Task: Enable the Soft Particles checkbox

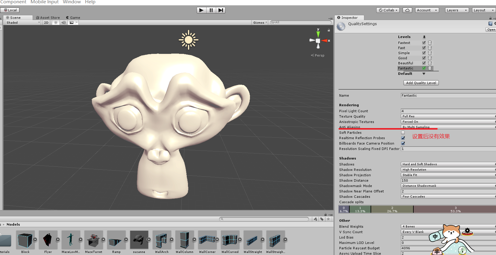Action: point(403,133)
